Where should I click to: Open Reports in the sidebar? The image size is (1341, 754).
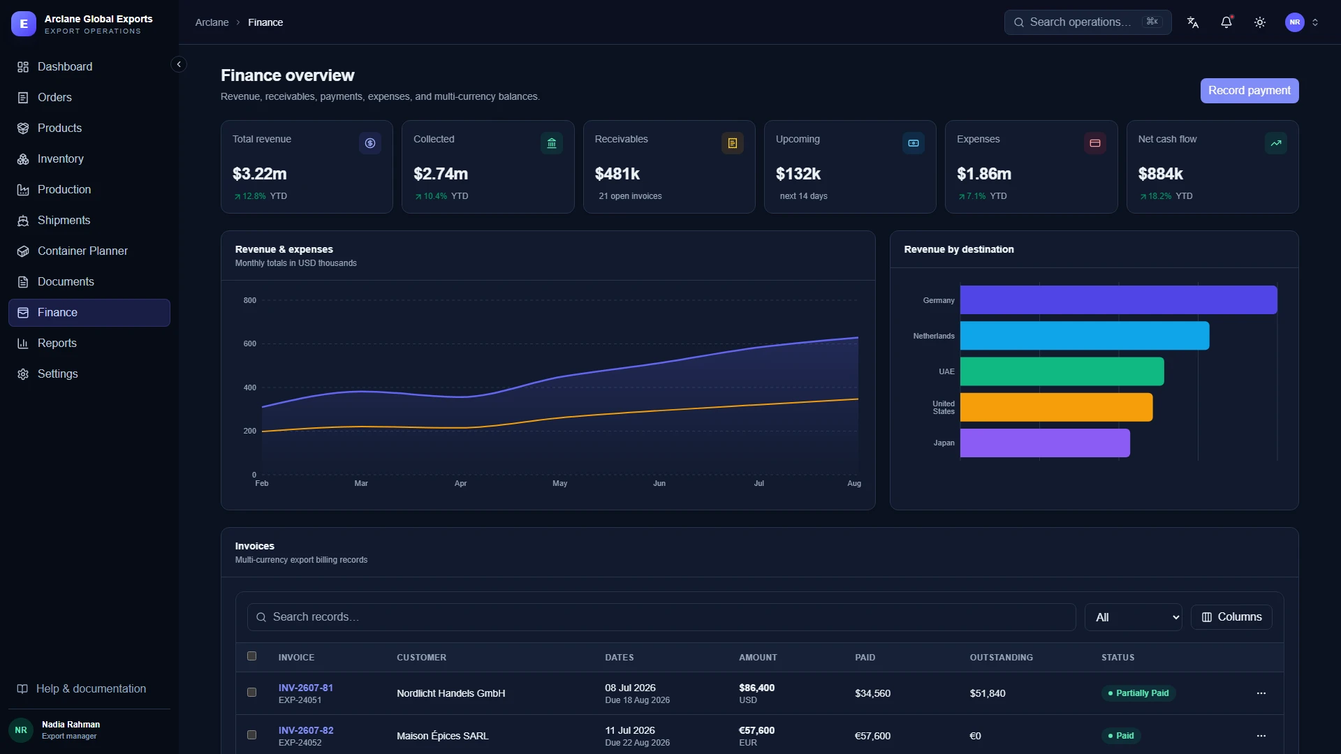89,343
